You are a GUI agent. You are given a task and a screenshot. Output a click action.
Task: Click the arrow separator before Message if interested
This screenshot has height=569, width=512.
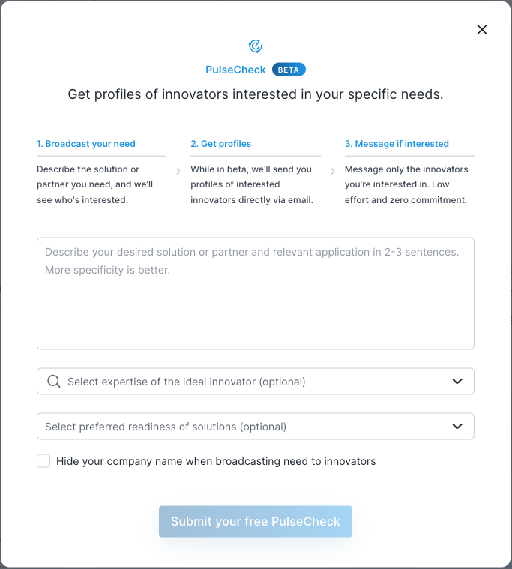333,171
